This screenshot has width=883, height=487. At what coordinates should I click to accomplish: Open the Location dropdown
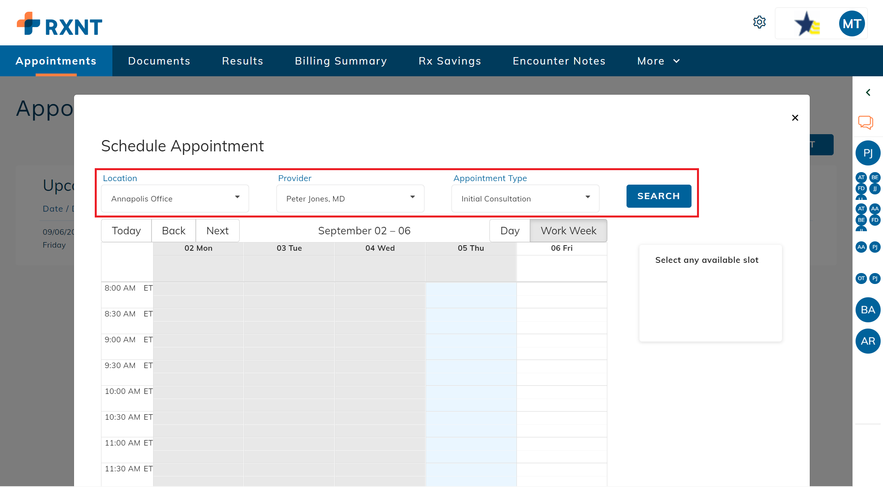[x=175, y=198]
